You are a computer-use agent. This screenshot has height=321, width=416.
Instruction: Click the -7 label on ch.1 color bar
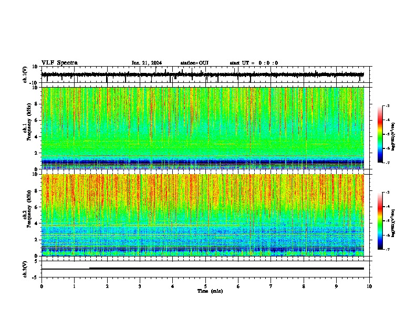coord(387,163)
